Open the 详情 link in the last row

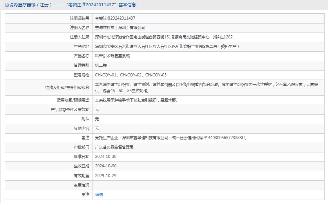coord(99,195)
